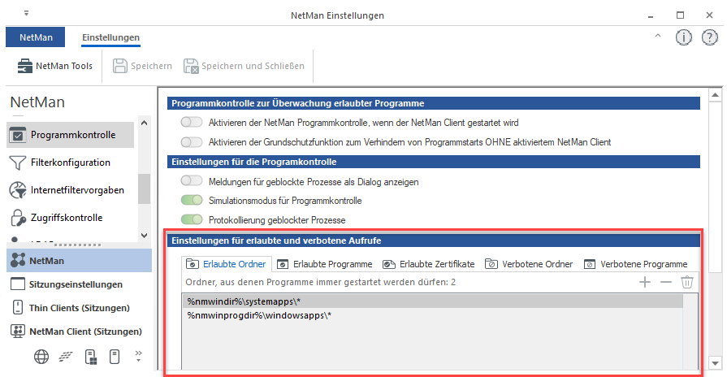Click the Thin Clients device icon
Screen dimensions: 727x377
[18, 307]
